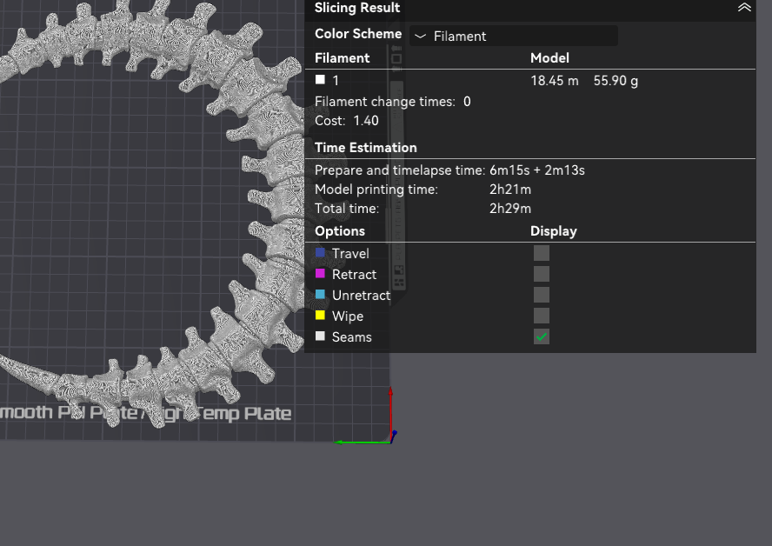Click the yellow Wipe legend icon
This screenshot has width=772, height=546.
click(320, 316)
